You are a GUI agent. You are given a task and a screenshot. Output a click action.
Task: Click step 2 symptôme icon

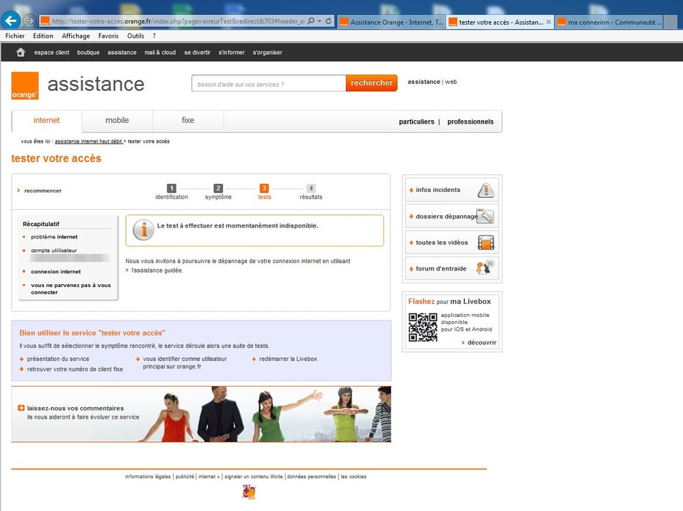pyautogui.click(x=218, y=188)
